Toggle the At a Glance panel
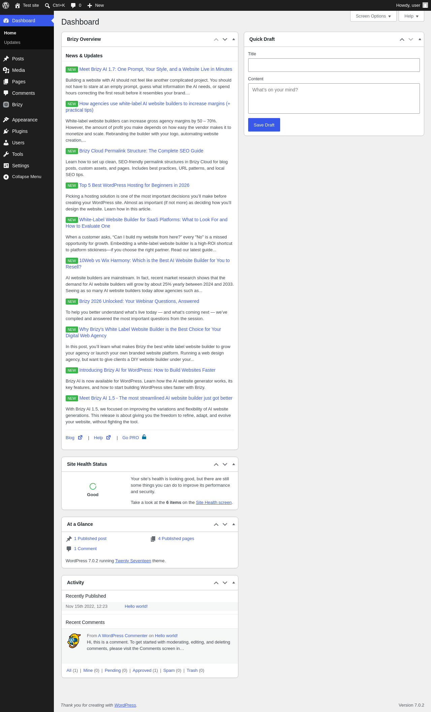 pyautogui.click(x=234, y=524)
